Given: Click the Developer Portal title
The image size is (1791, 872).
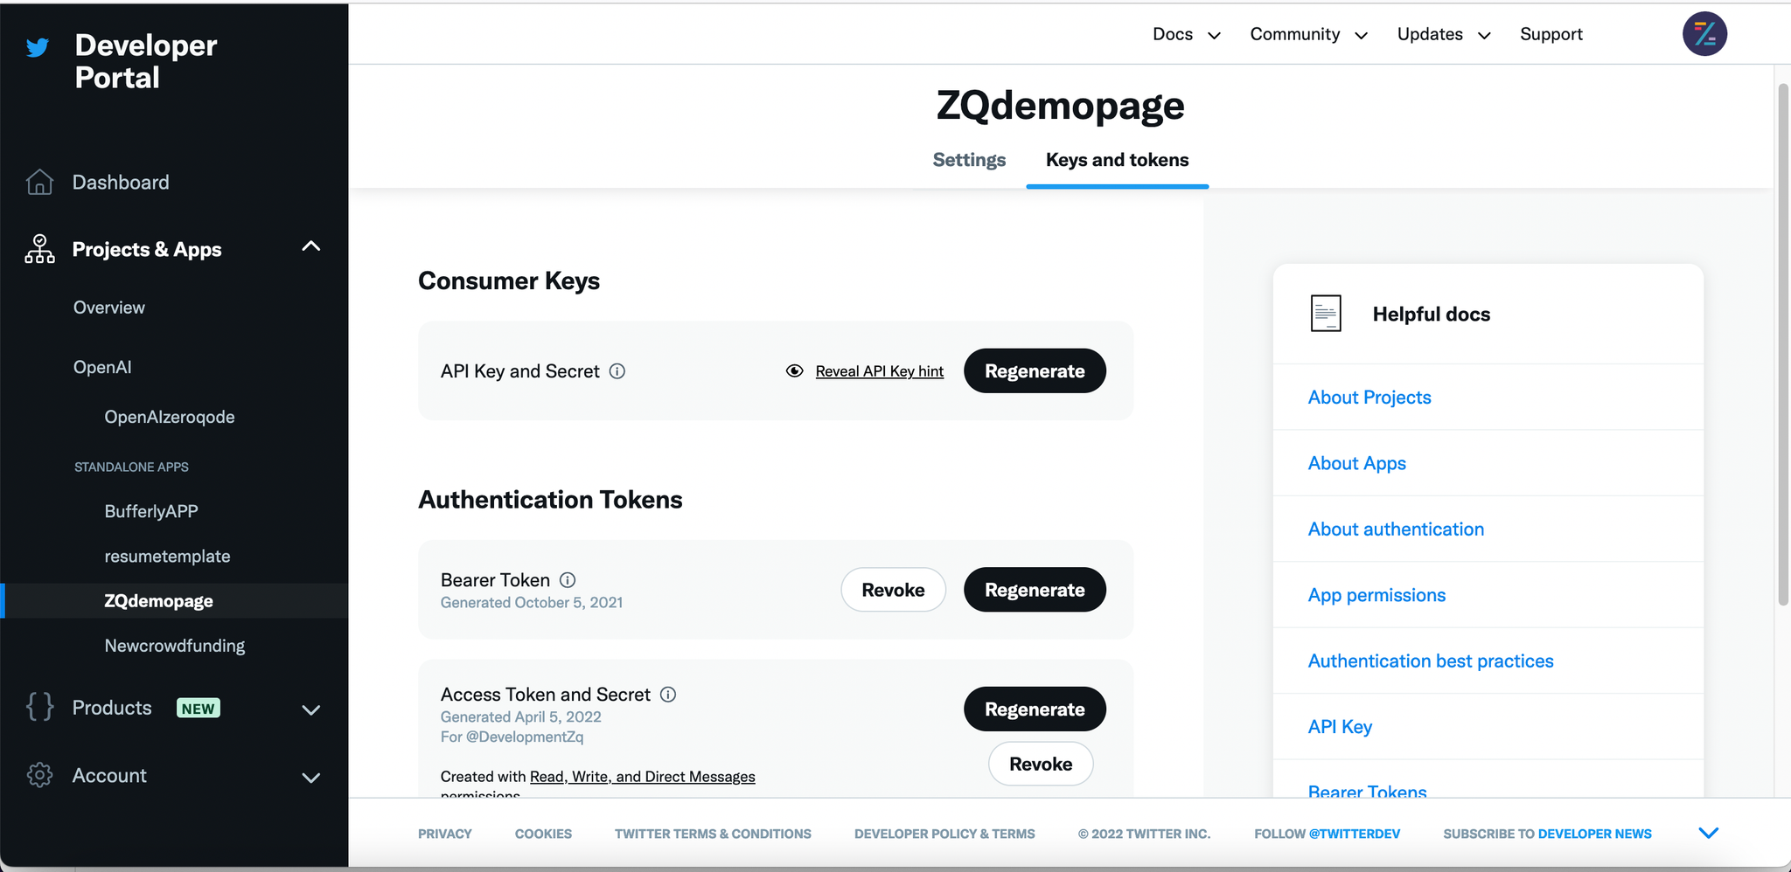Looking at the screenshot, I should (x=146, y=61).
